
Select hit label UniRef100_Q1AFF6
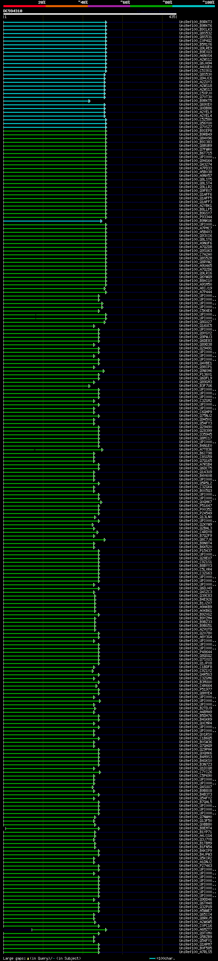coord(195,194)
